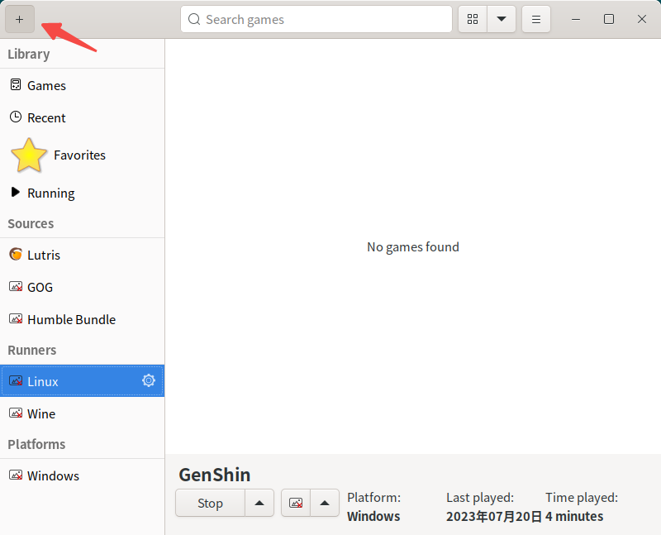This screenshot has height=535, width=661.
Task: Click the runner icon button beside Stop
Action: [x=296, y=503]
